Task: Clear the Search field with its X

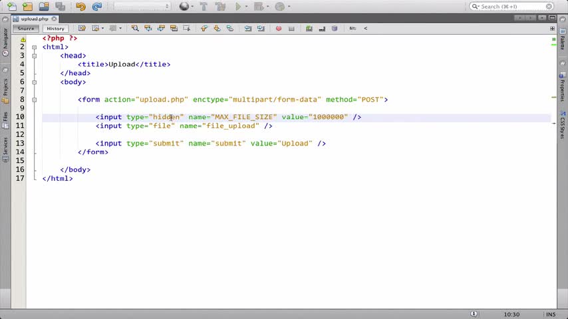Action: click(549, 7)
